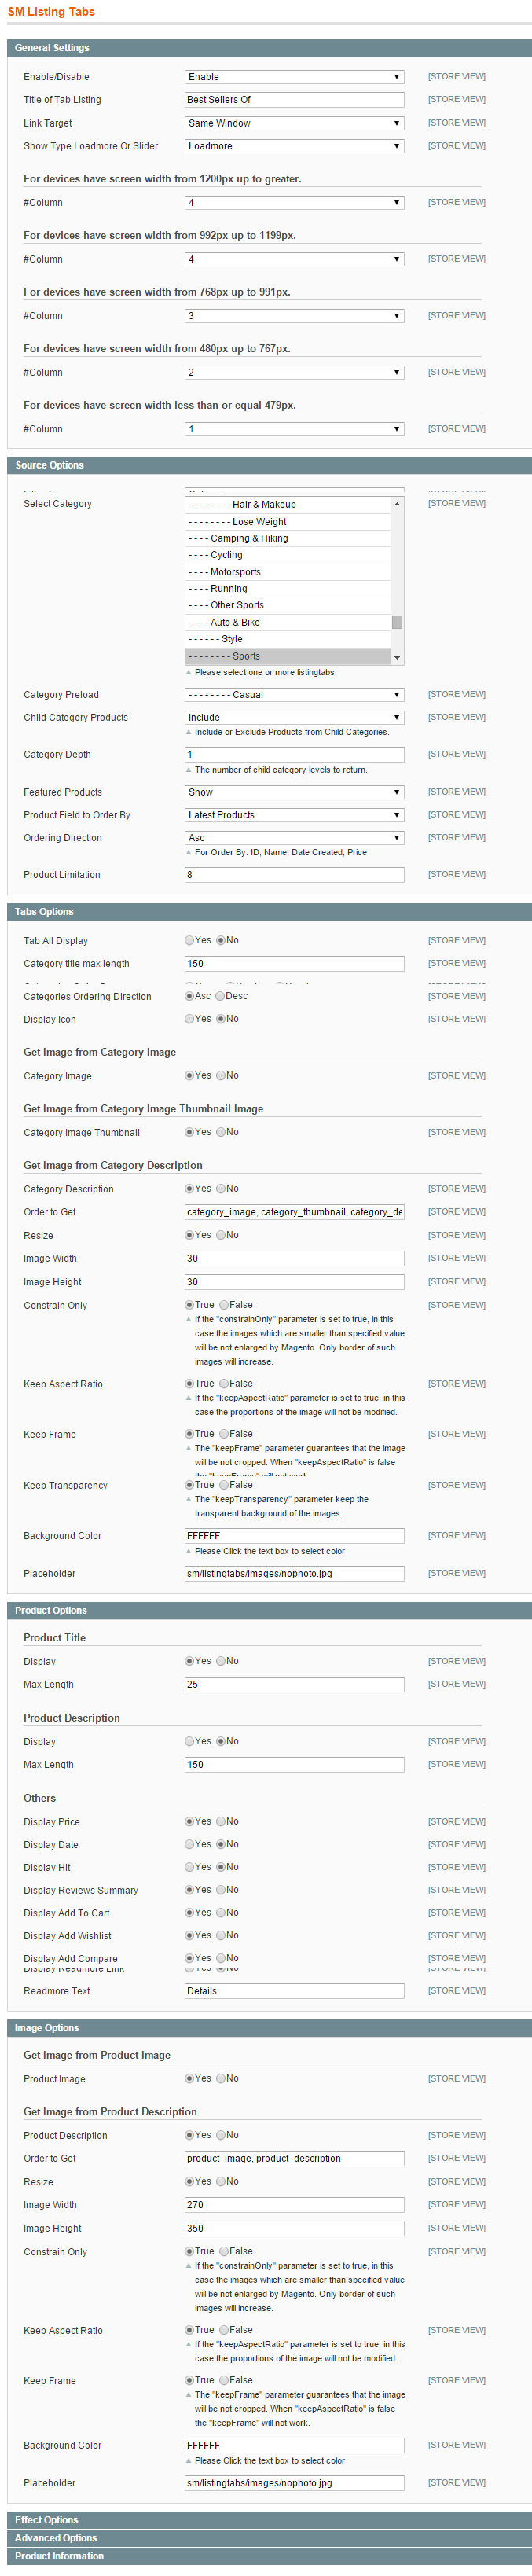Set Category Image to No
The image size is (532, 2576).
(221, 1076)
